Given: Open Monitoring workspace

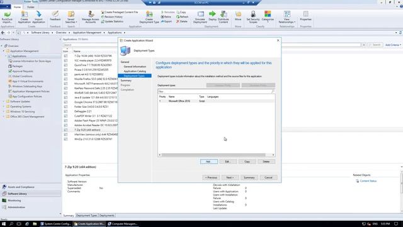Looking at the screenshot, I should pyautogui.click(x=31, y=201).
